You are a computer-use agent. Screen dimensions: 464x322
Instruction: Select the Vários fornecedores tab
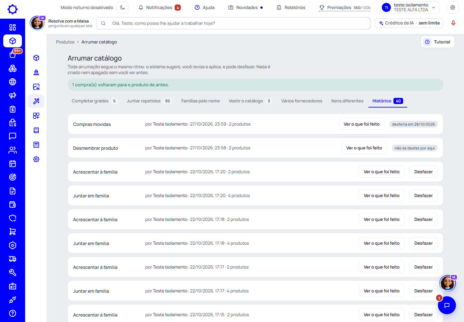[x=302, y=101]
